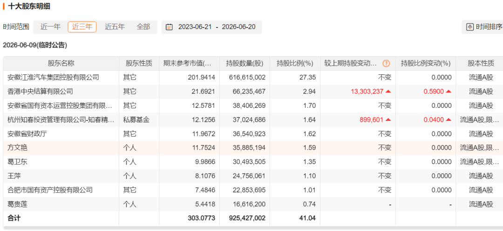Viewport: 503px width, 231px height.
Task: Select shareholder 方文艳
Action: pyautogui.click(x=17, y=148)
